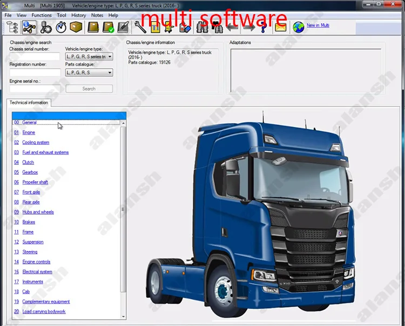Select the Technical information tab

click(x=29, y=103)
